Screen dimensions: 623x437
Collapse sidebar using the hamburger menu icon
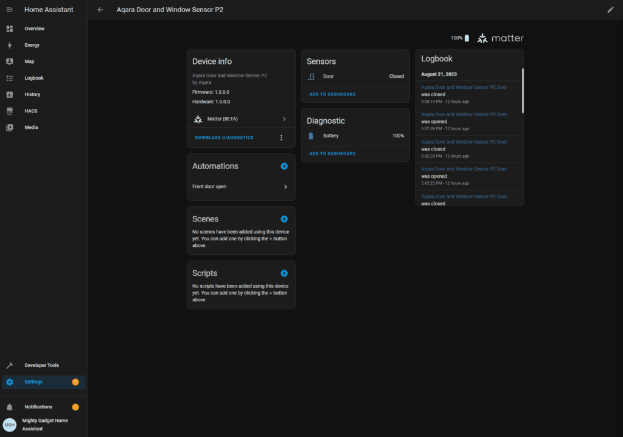(x=10, y=10)
